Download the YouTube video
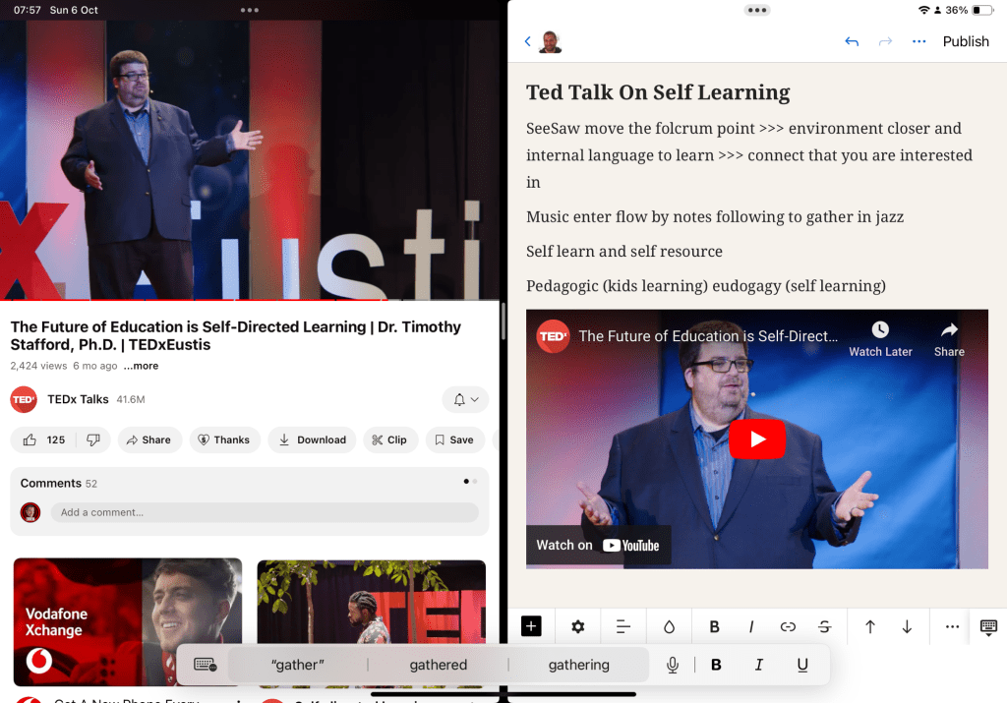Viewport: 1007px width, 703px height. (x=312, y=439)
